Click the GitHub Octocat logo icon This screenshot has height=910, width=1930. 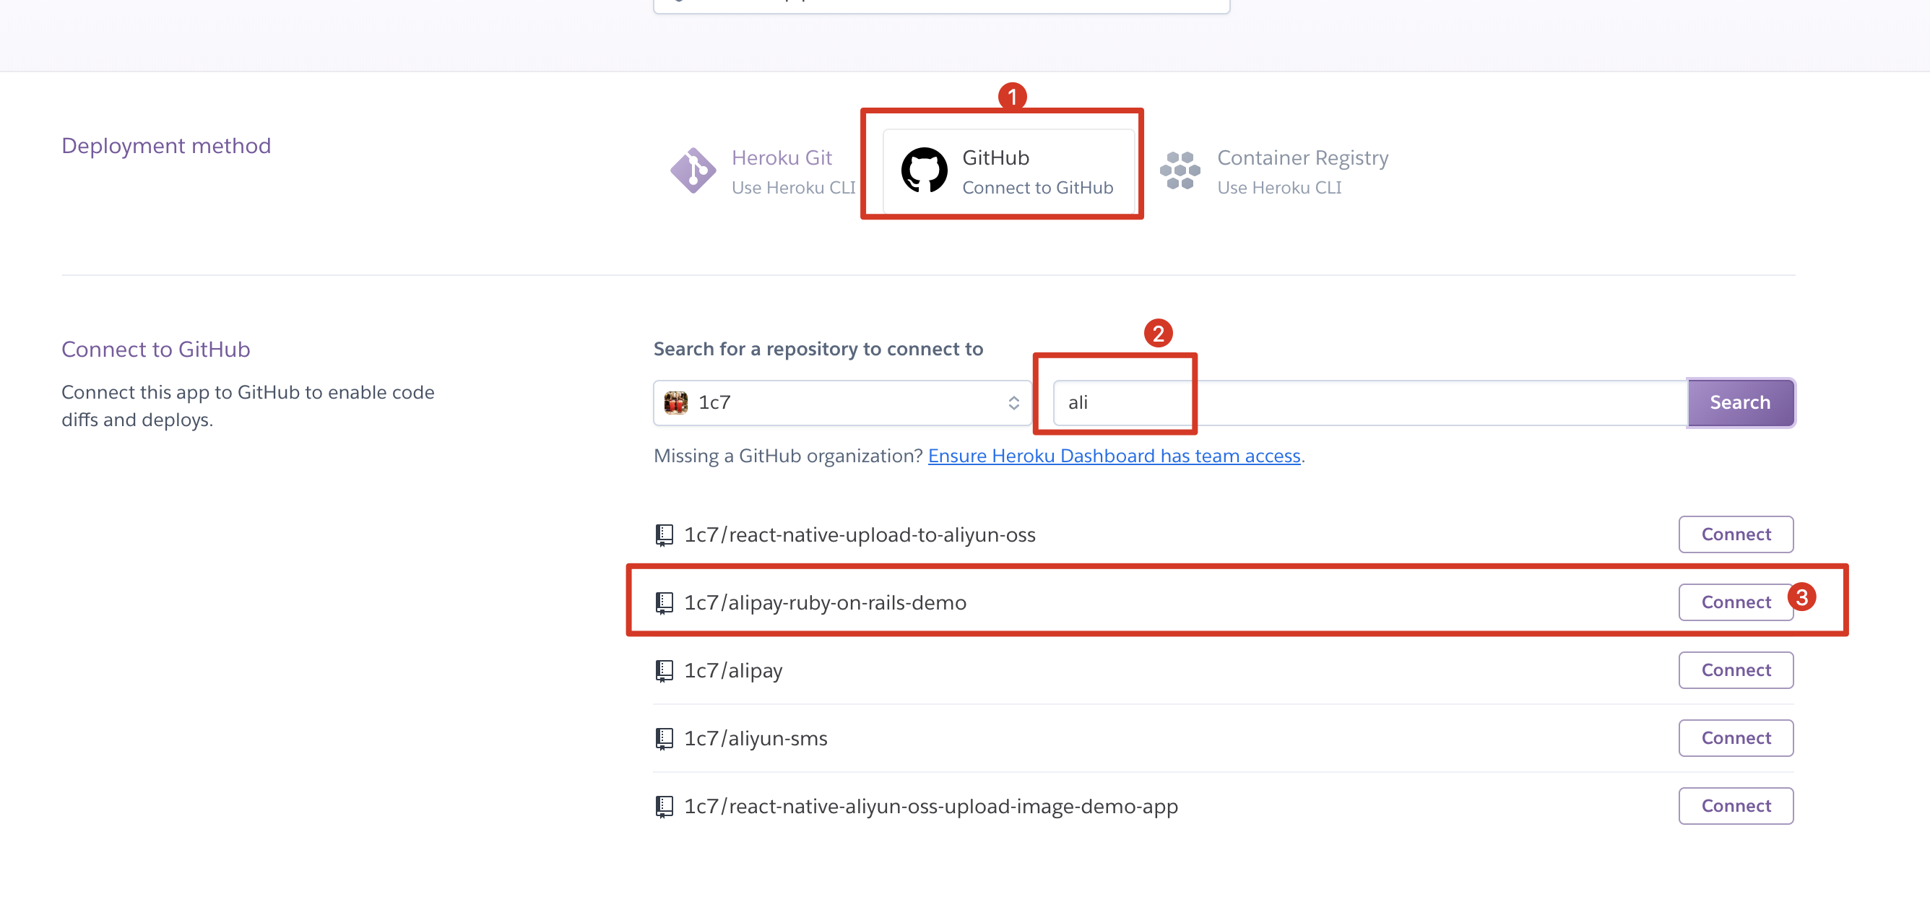pos(923,170)
